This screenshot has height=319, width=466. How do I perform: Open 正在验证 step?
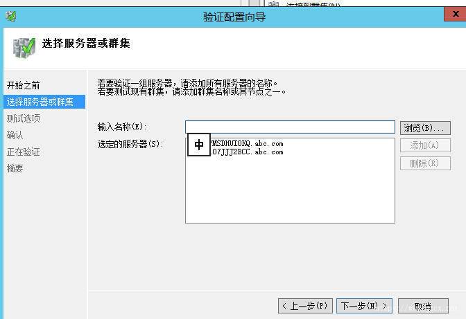23,152
